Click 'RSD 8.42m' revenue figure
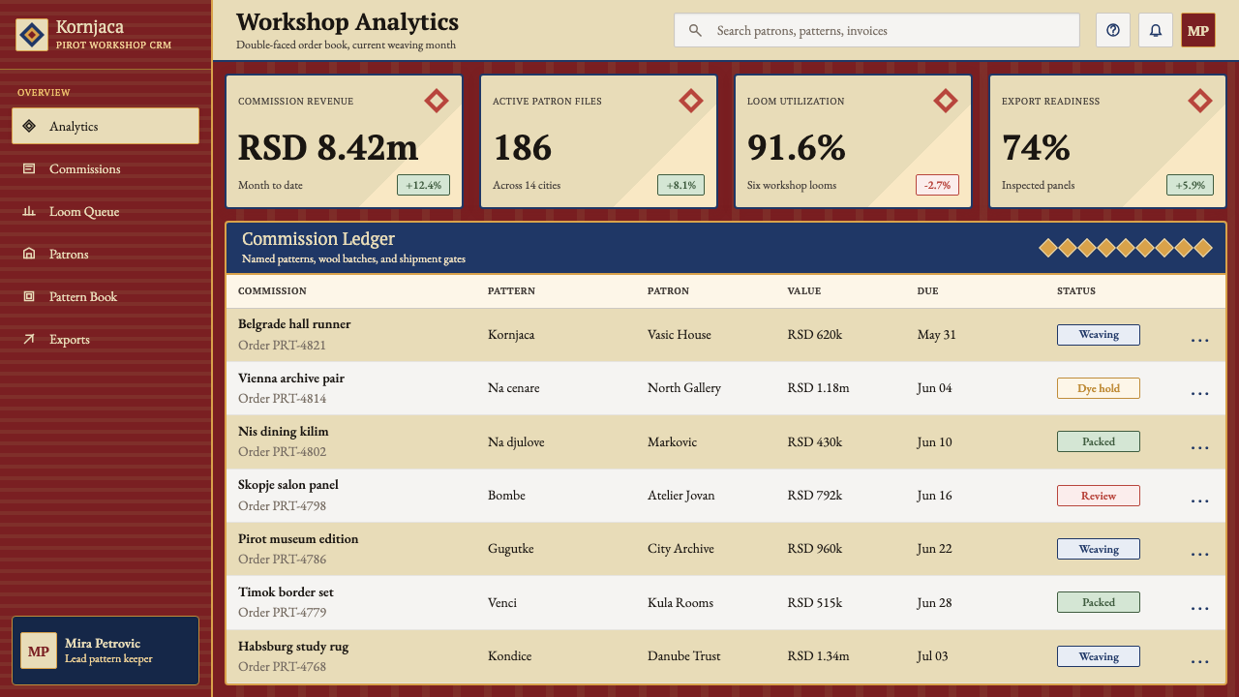This screenshot has height=697, width=1239. [328, 148]
